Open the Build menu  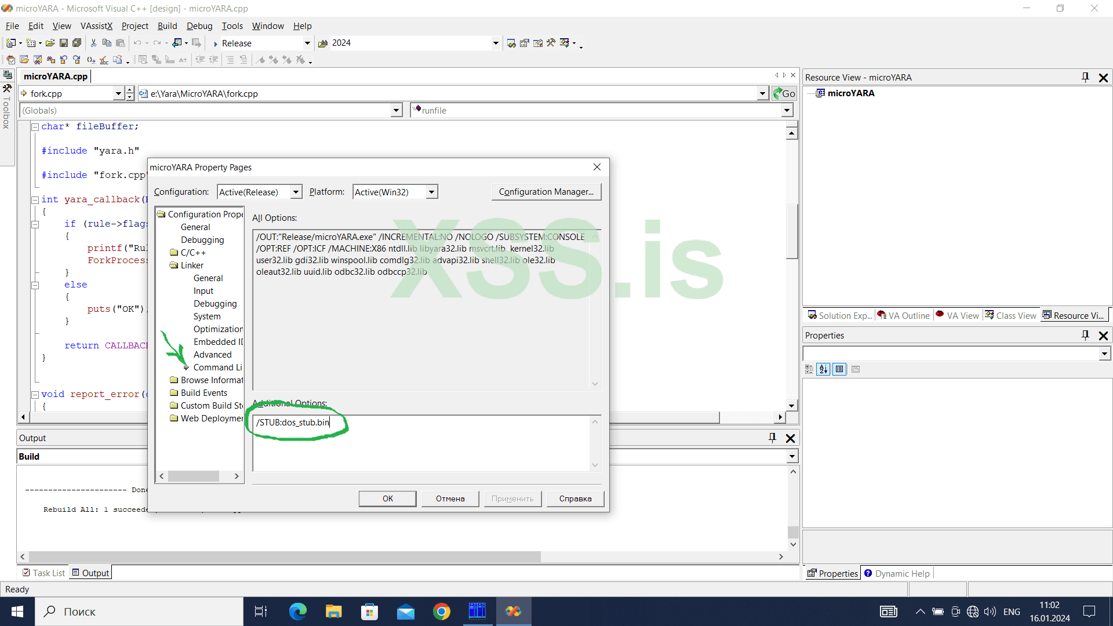click(x=167, y=26)
